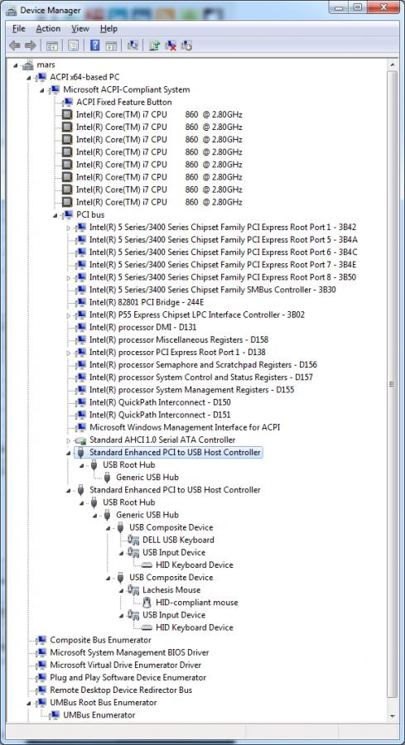Open the View menu

[80, 28]
